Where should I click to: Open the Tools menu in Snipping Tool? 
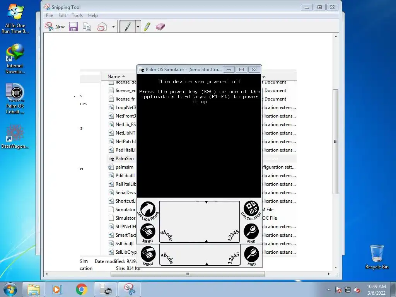point(77,15)
